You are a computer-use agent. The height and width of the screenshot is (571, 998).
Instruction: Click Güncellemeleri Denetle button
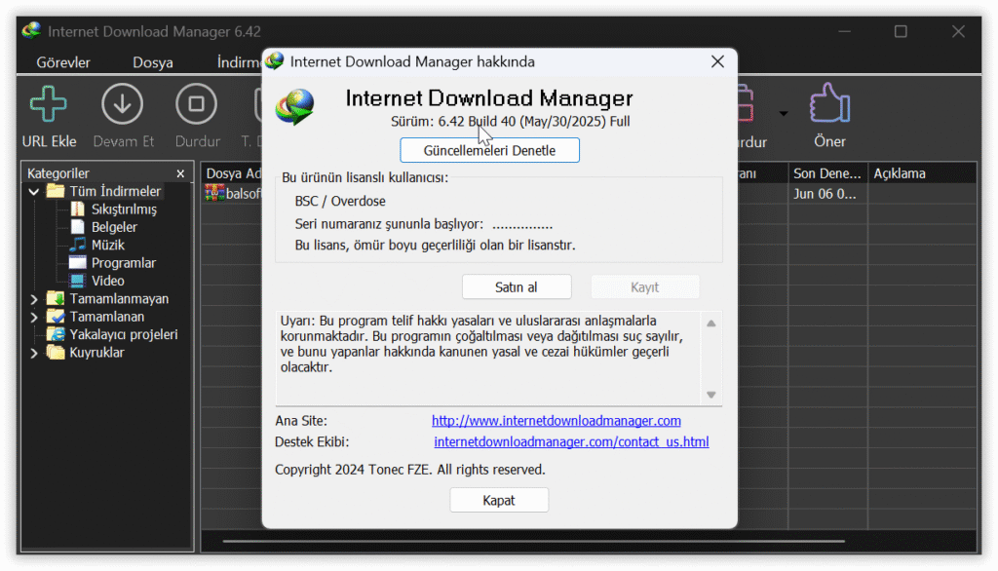coord(489,150)
